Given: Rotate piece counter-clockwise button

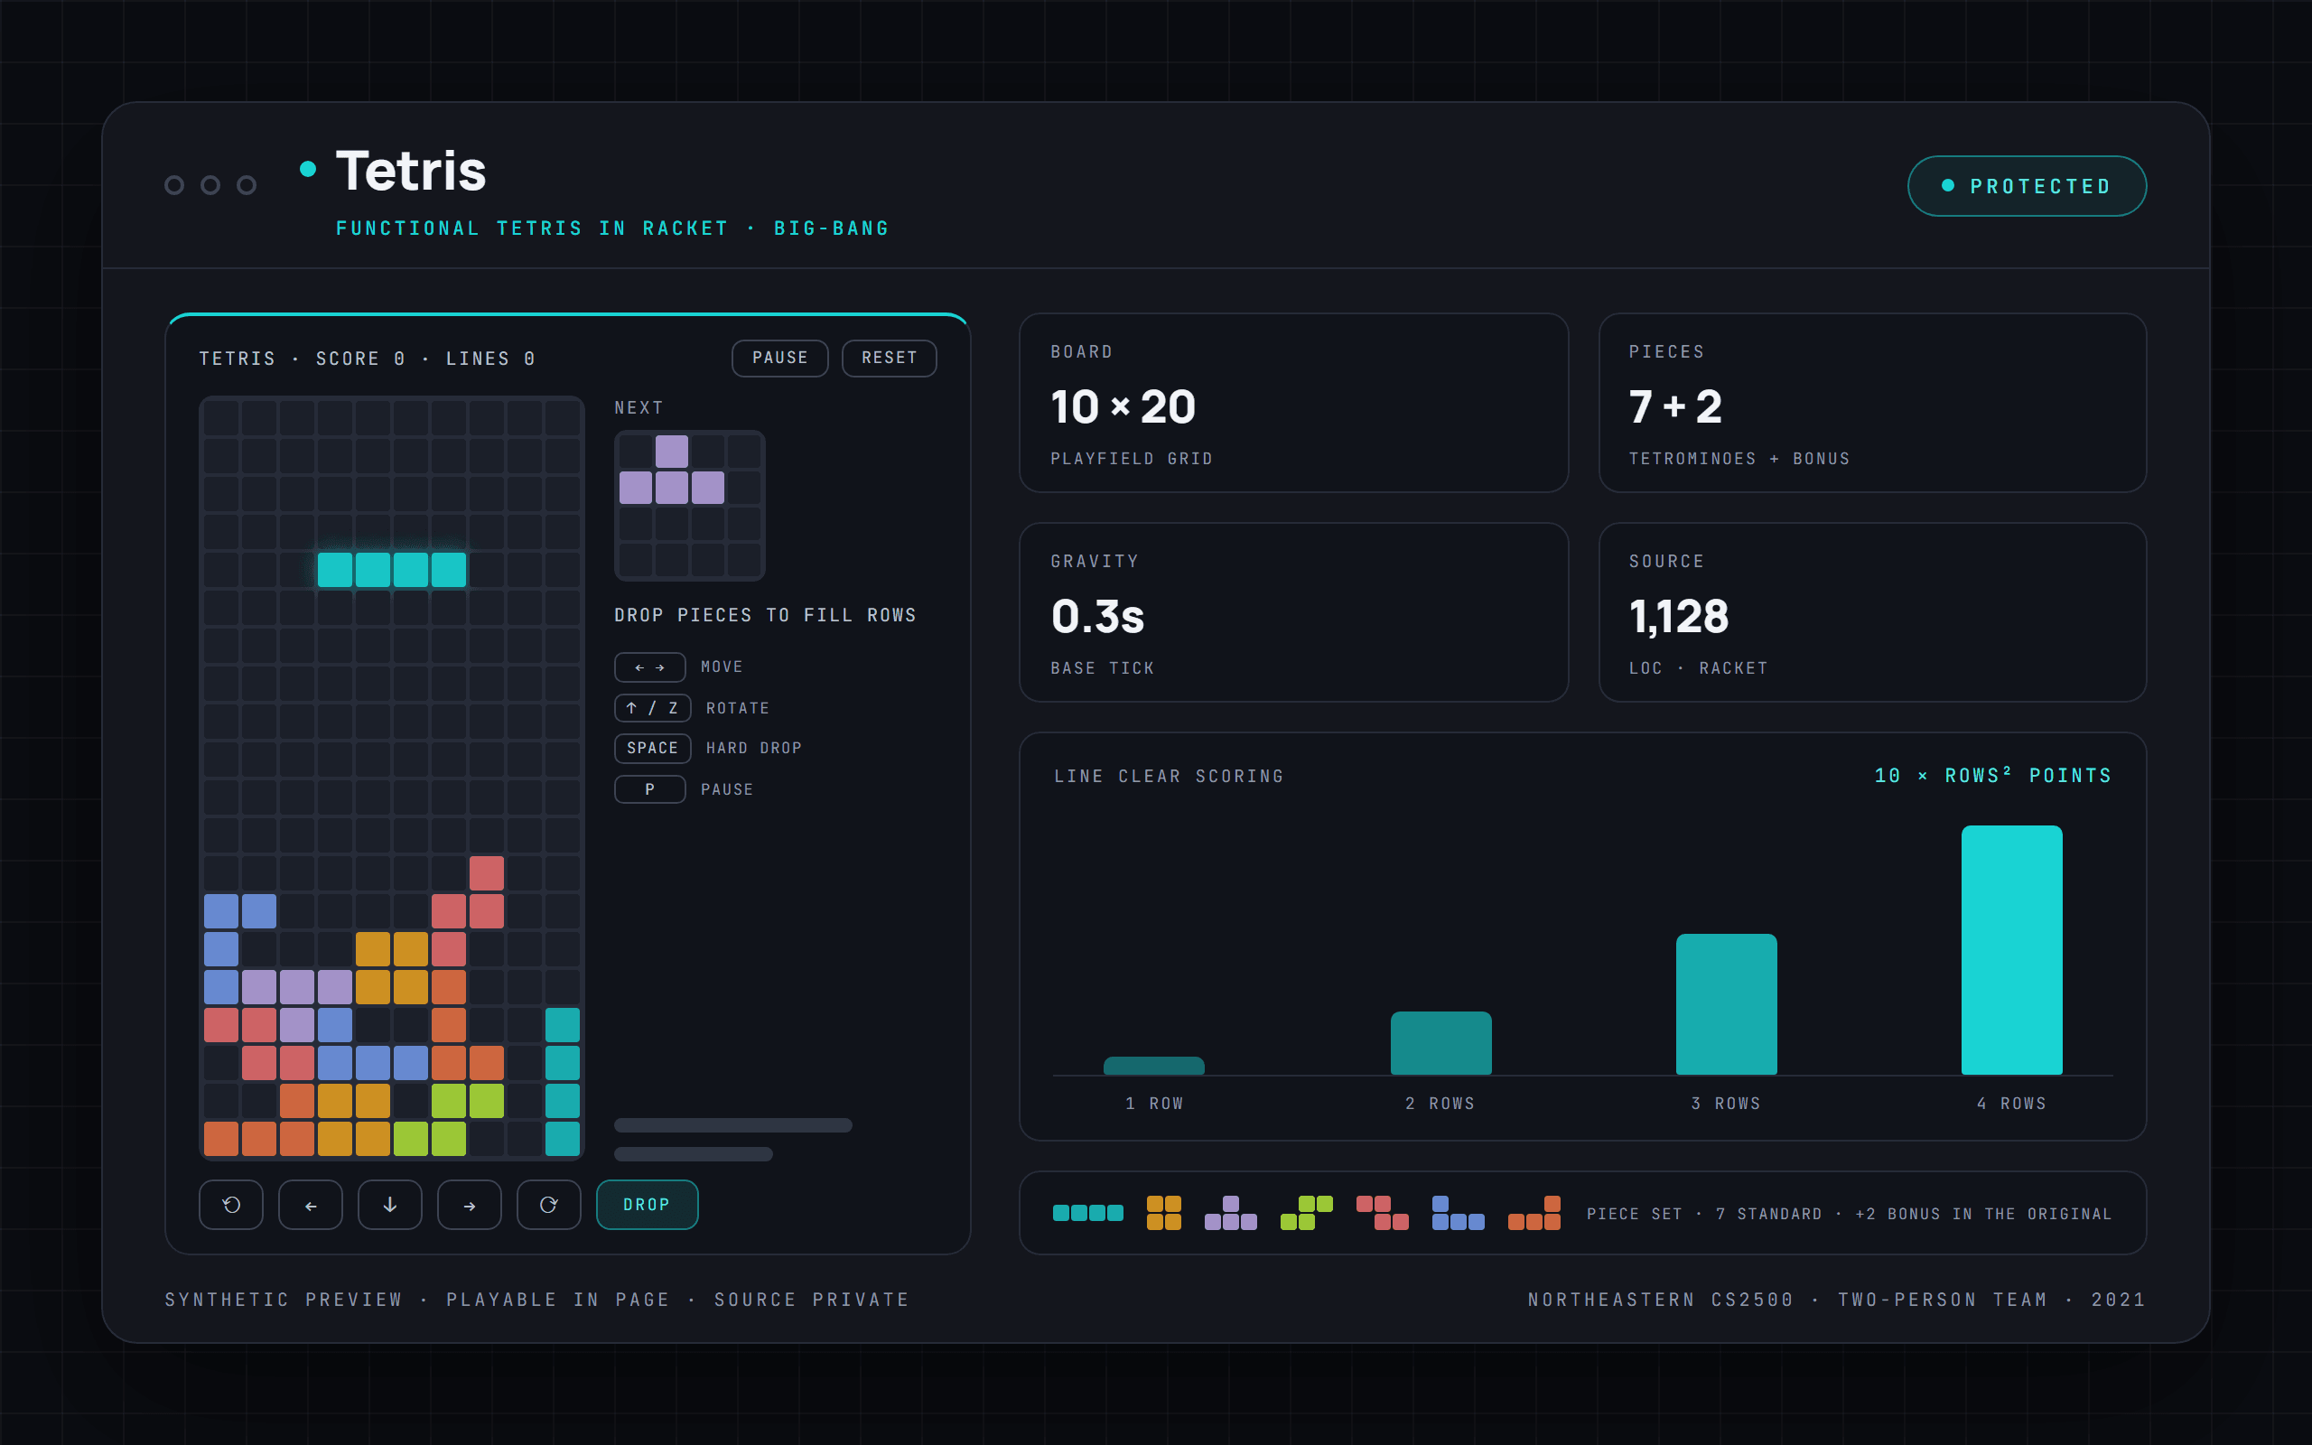Looking at the screenshot, I should [x=231, y=1204].
